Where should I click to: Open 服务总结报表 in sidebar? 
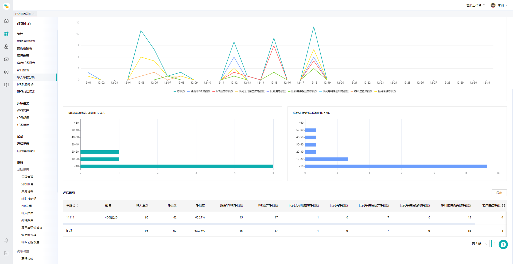pos(26,92)
